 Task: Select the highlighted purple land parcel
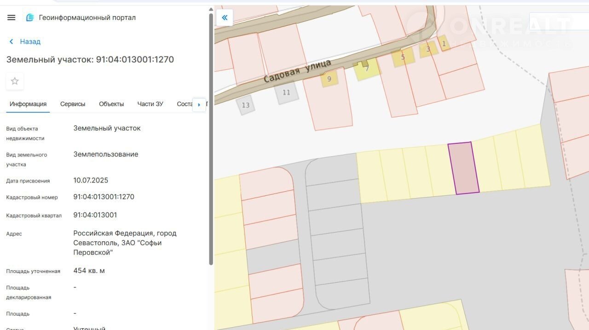[463, 168]
